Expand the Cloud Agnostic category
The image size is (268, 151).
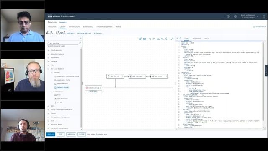click(x=48, y=50)
